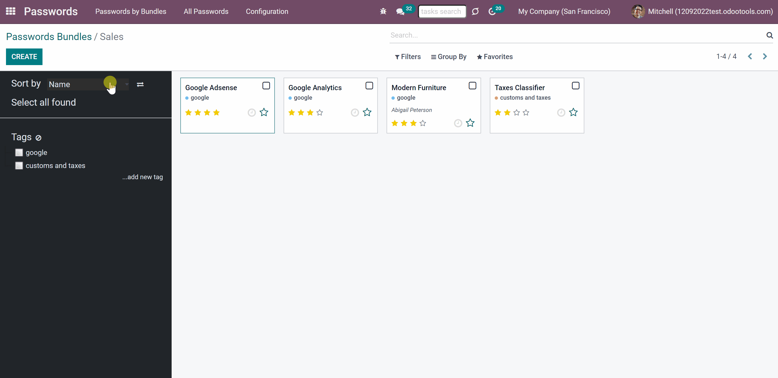Open the Group By dropdown
Viewport: 778px width, 378px height.
[448, 57]
